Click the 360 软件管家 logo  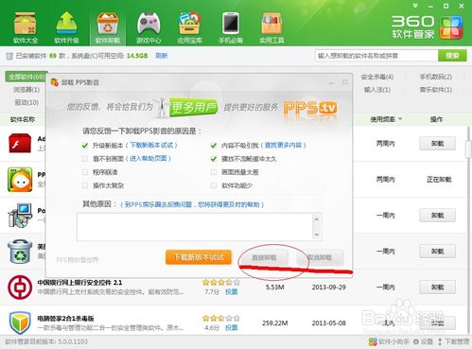point(428,27)
